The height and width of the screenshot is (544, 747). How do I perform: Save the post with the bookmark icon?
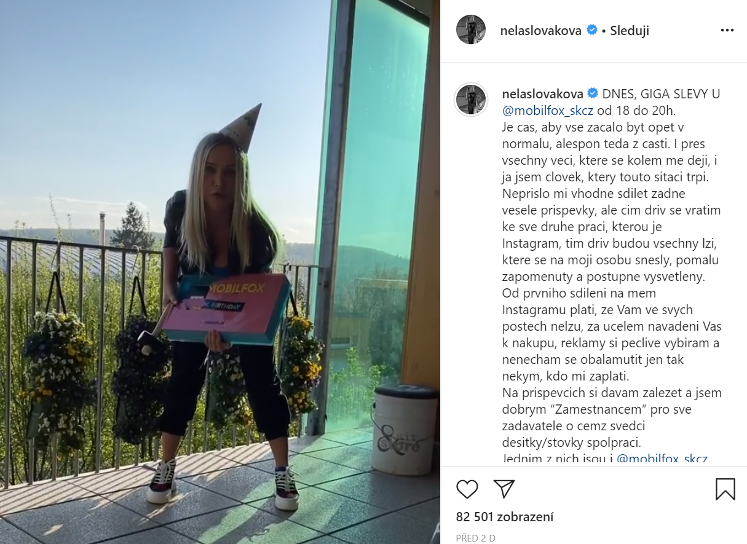click(x=725, y=489)
